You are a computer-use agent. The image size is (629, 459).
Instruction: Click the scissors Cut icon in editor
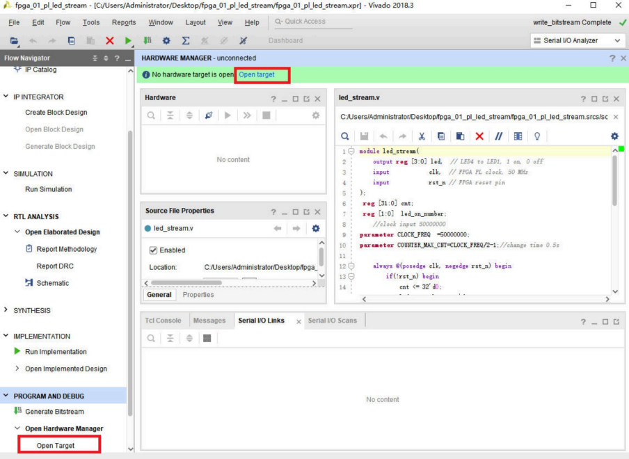[x=422, y=136]
